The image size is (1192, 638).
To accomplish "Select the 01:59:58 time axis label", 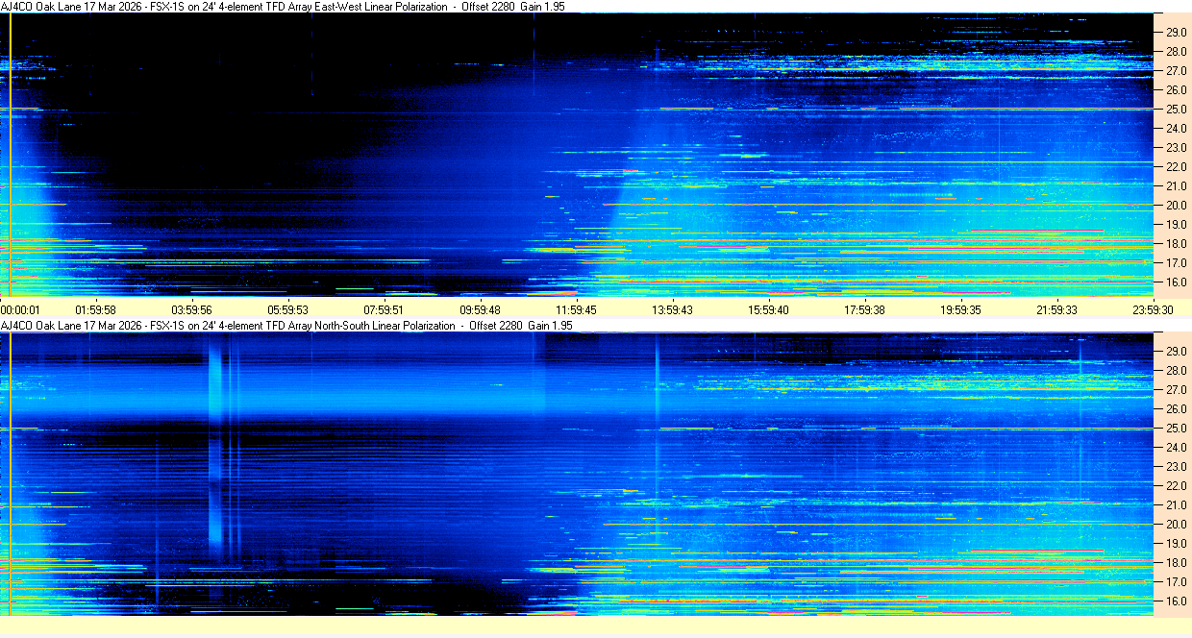I will [96, 309].
